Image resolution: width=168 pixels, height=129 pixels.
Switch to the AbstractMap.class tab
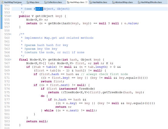pos(124,2)
